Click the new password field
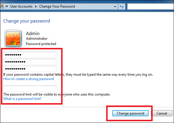The image size is (174, 123). 30,62
